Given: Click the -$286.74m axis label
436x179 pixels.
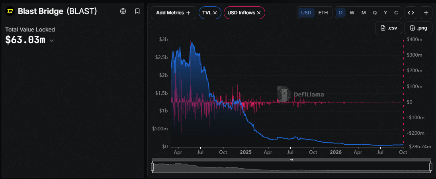Looking at the screenshot, I should 420,146.
